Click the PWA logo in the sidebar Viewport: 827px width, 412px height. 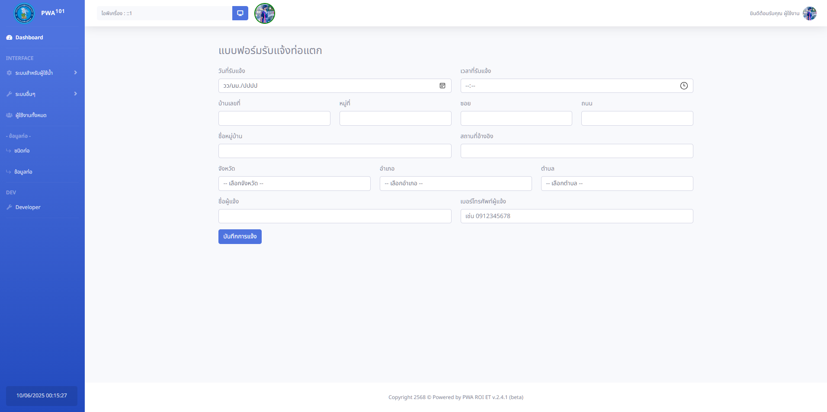[x=24, y=13]
